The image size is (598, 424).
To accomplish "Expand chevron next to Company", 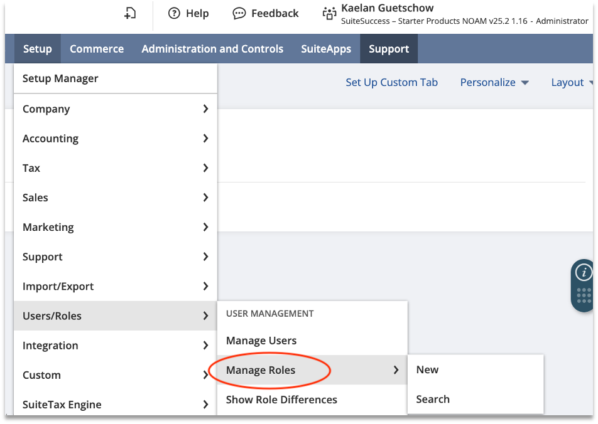I will click(x=205, y=109).
